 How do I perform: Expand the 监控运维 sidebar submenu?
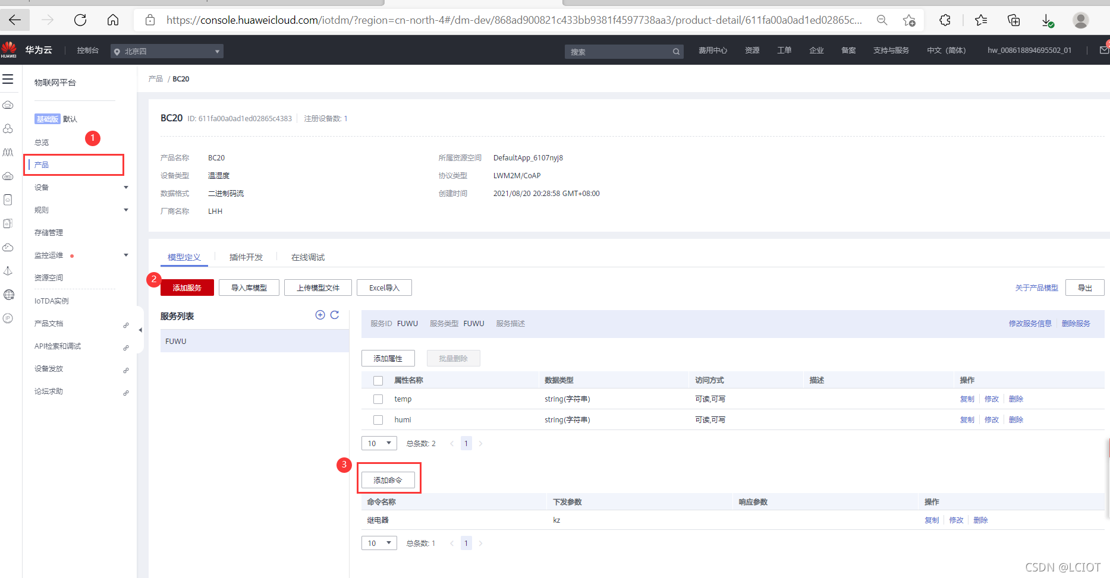[126, 255]
